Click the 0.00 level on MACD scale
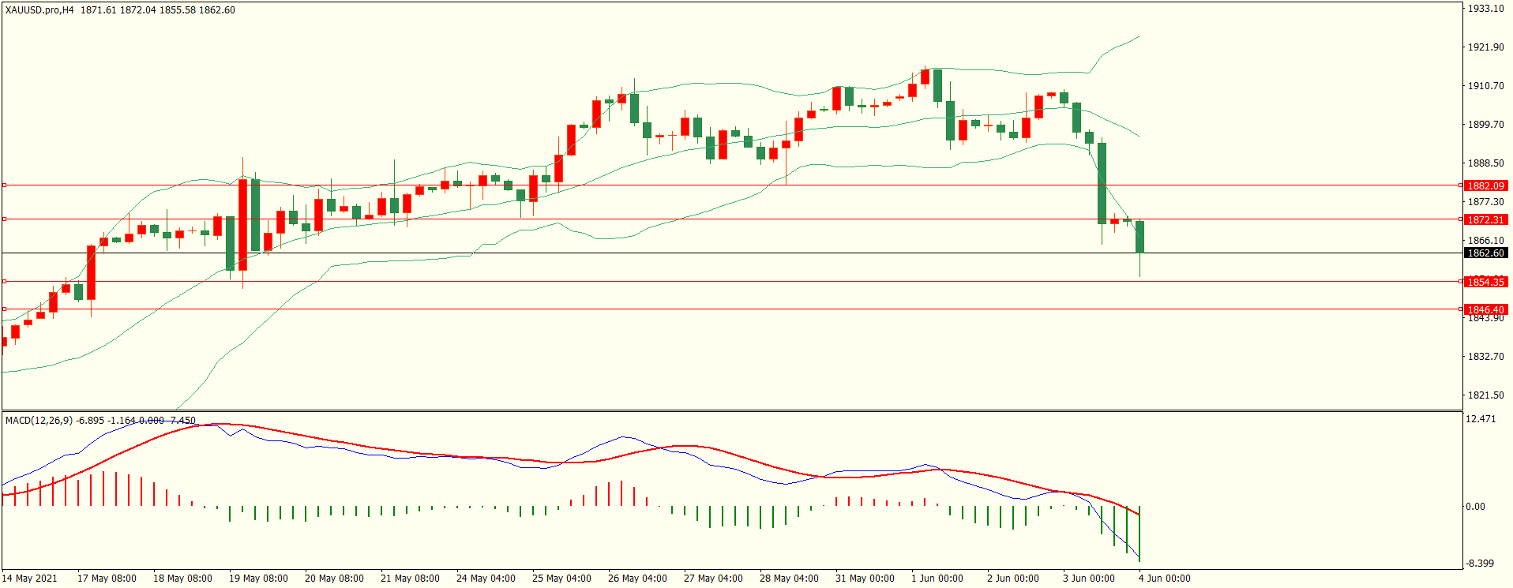 [x=1475, y=507]
